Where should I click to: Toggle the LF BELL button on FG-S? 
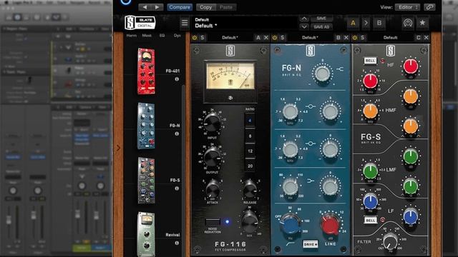(370, 220)
